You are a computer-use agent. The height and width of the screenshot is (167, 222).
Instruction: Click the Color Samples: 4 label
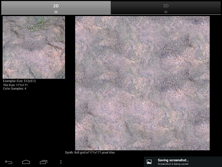[x=15, y=89]
